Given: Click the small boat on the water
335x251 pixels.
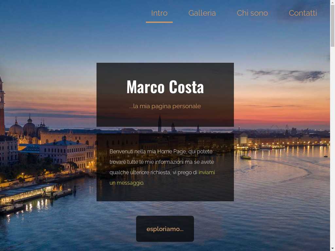Looking at the screenshot, I should (x=245, y=158).
